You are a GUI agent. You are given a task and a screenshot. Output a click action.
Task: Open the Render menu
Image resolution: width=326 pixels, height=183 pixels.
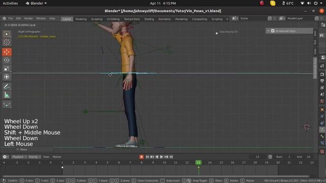pyautogui.click(x=29, y=18)
